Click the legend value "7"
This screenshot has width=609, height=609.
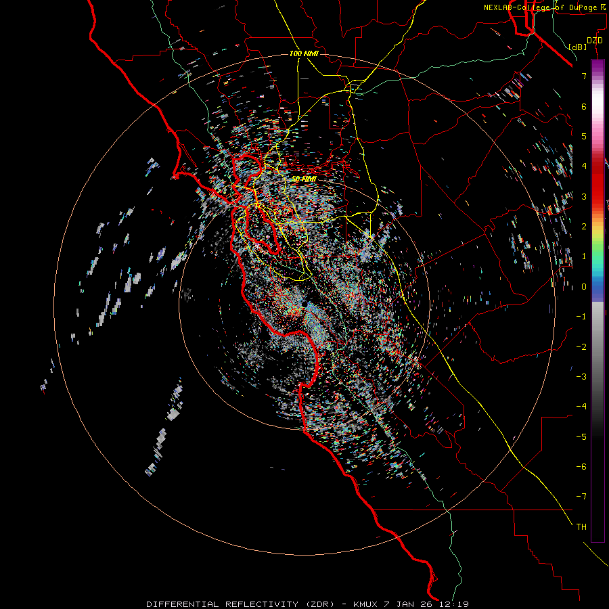(x=584, y=76)
